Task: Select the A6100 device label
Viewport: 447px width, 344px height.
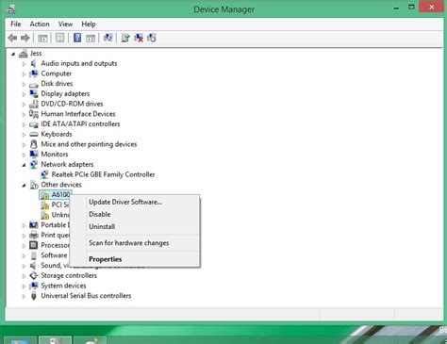Action: [x=60, y=195]
